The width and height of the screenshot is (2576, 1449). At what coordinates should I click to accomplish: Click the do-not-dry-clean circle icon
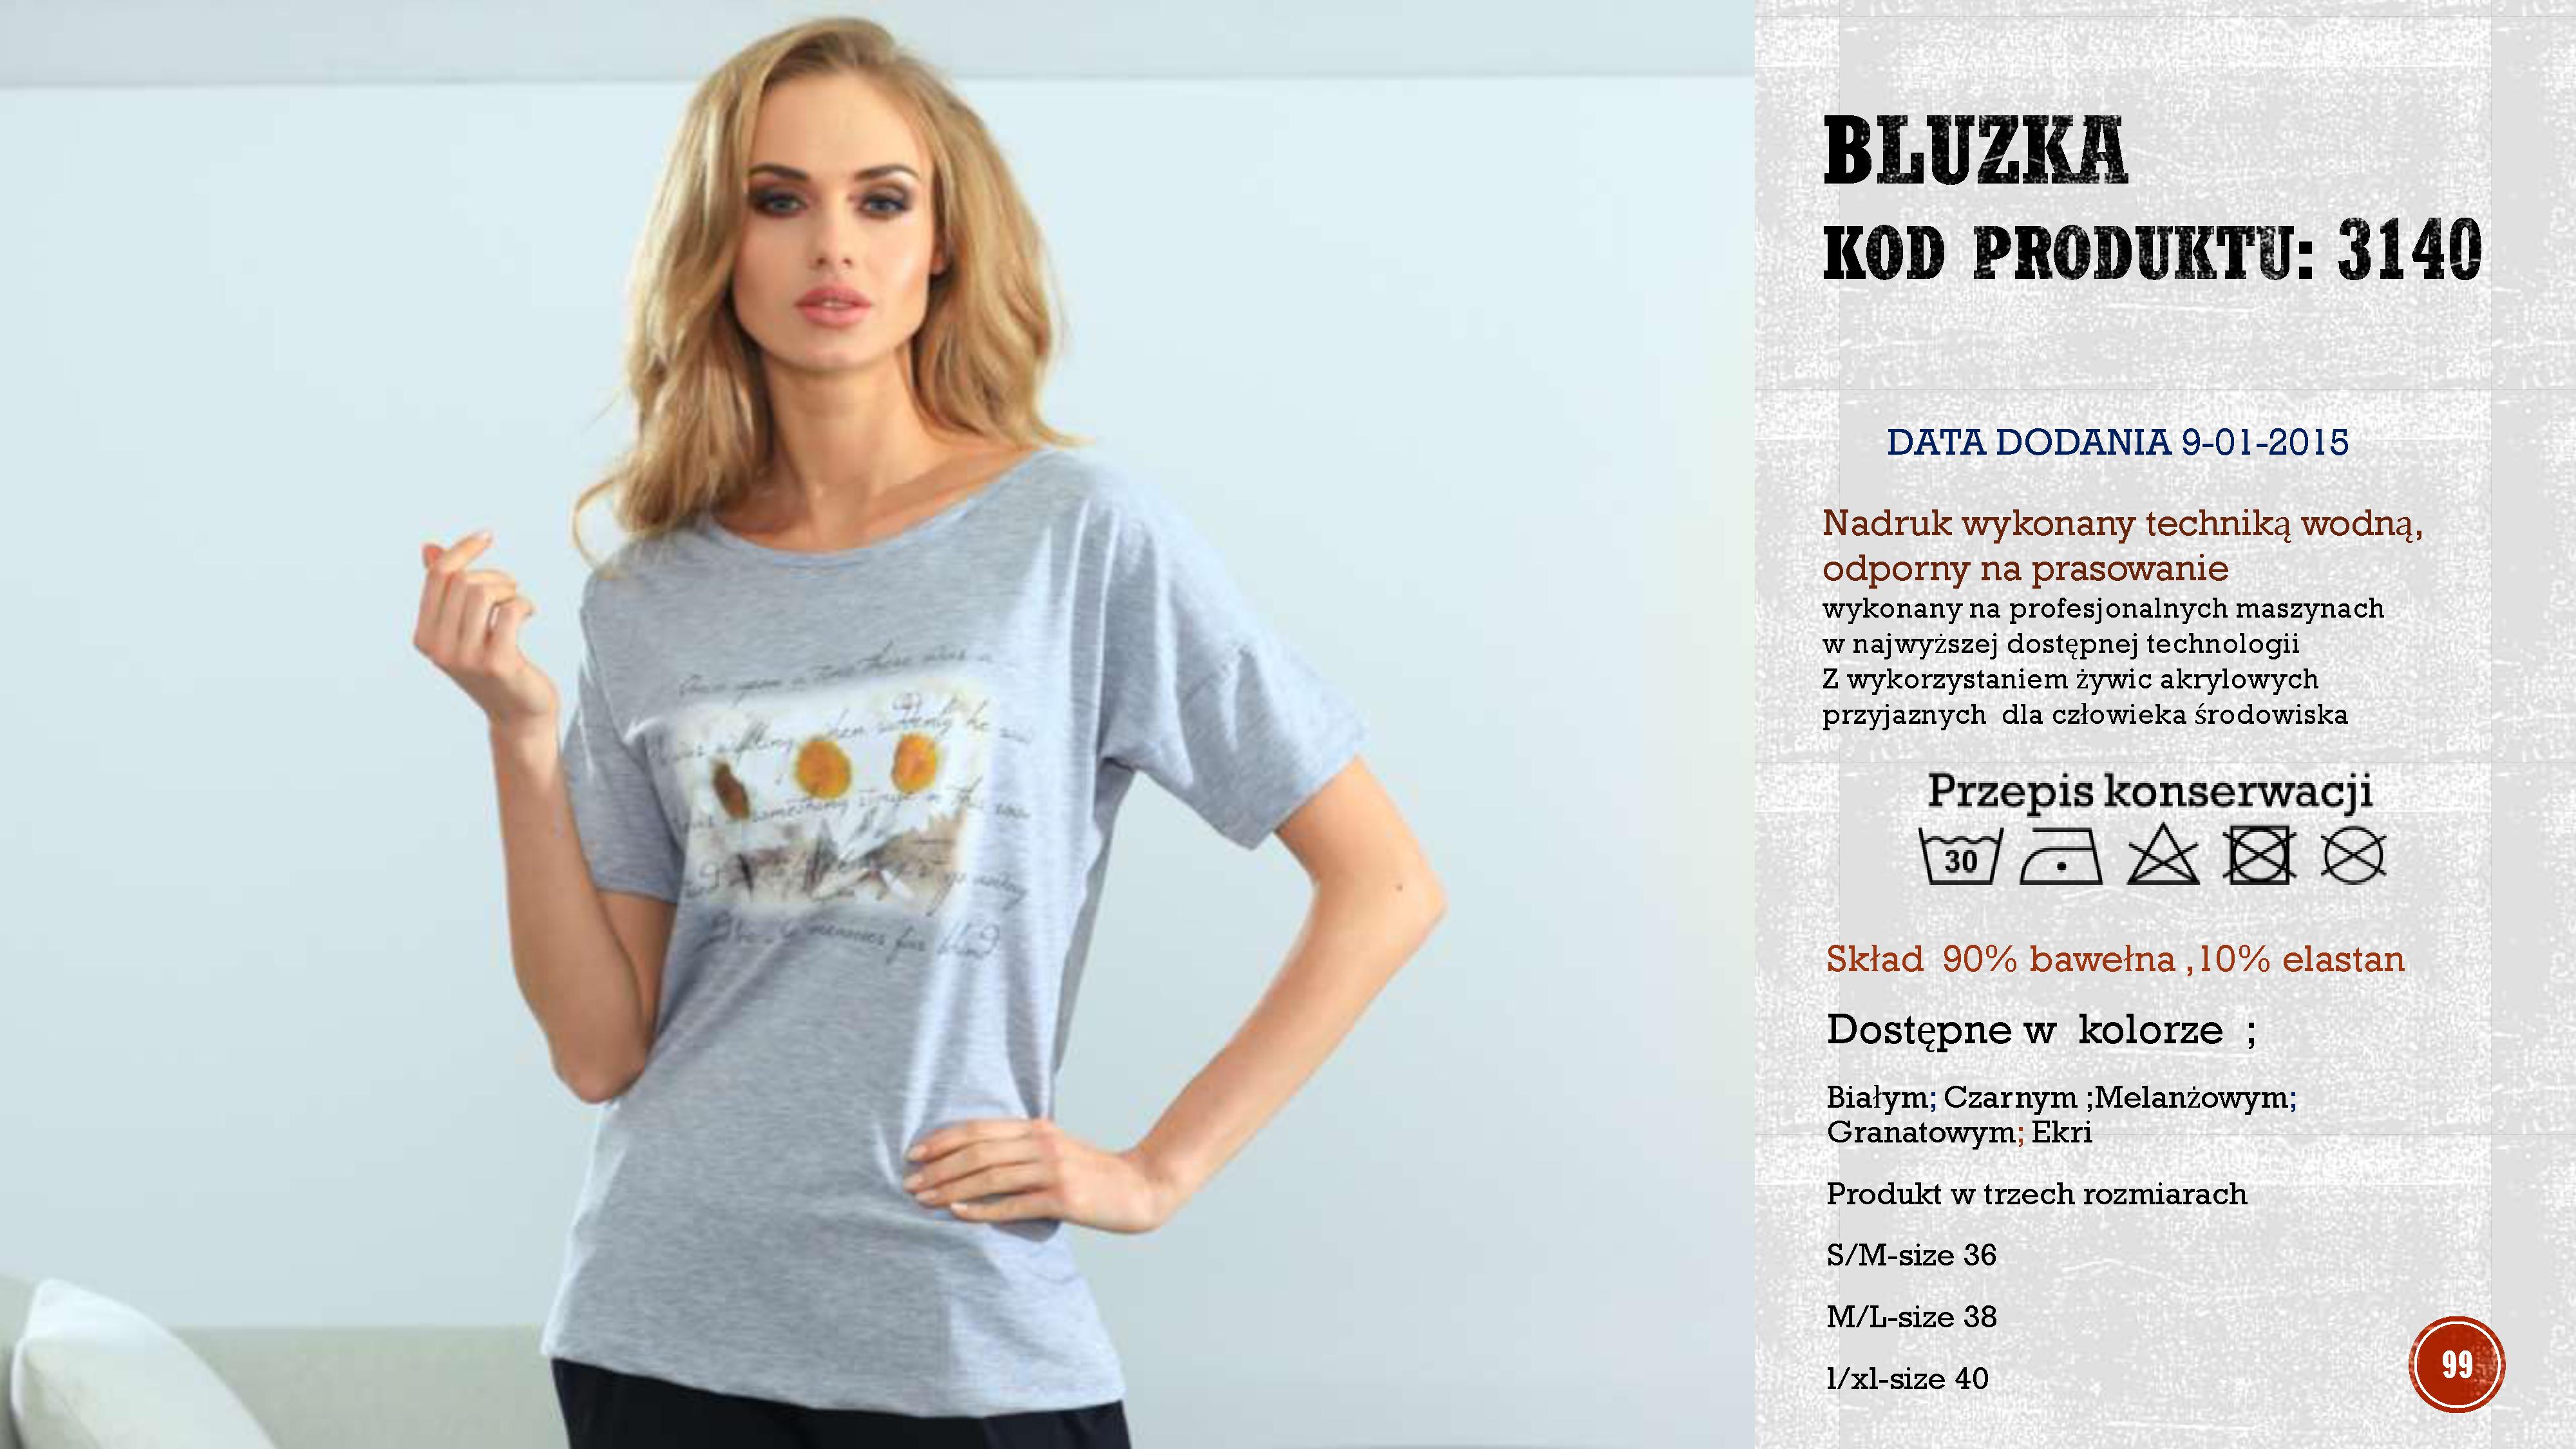tap(2353, 856)
